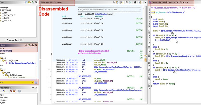Clear the Symbol Tree filter text

point(32,82)
